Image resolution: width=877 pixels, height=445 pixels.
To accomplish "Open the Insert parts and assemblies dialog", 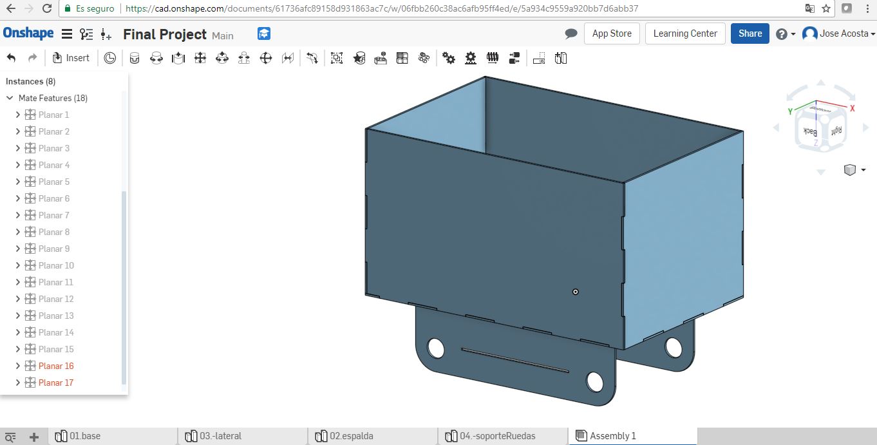I will (71, 58).
